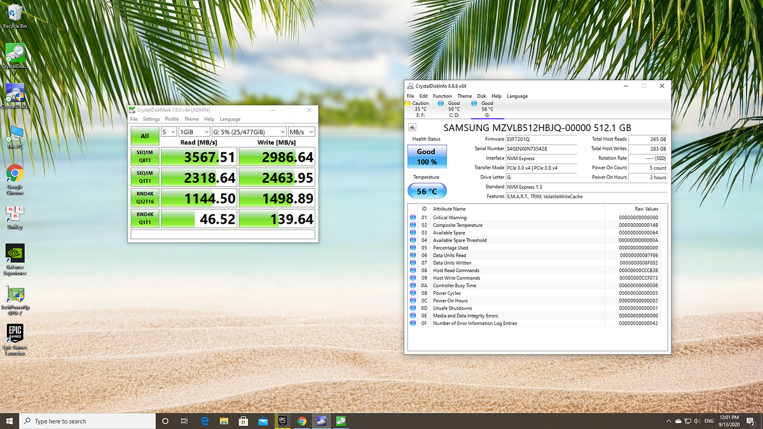This screenshot has height=429, width=763.
Task: Open the network icon in the tray
Action: coord(688,421)
